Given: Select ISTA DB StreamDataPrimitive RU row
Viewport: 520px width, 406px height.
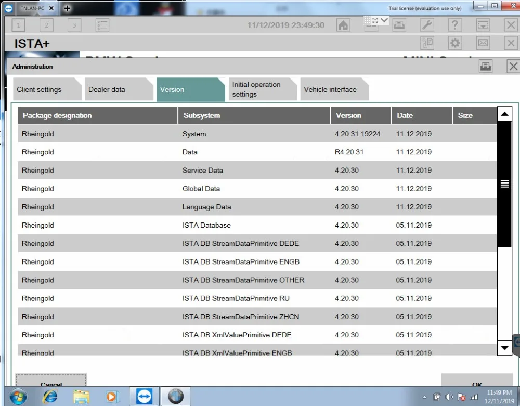Looking at the screenshot, I should click(x=257, y=298).
